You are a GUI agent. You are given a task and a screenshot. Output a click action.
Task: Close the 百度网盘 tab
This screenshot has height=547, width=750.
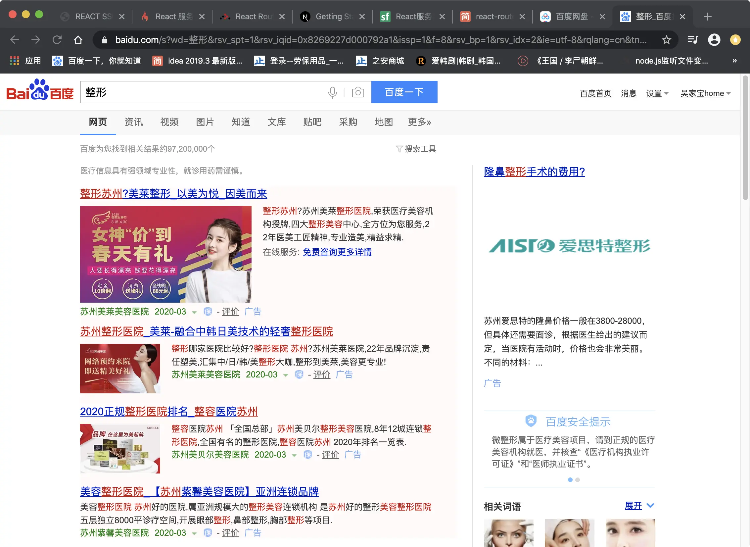click(602, 17)
